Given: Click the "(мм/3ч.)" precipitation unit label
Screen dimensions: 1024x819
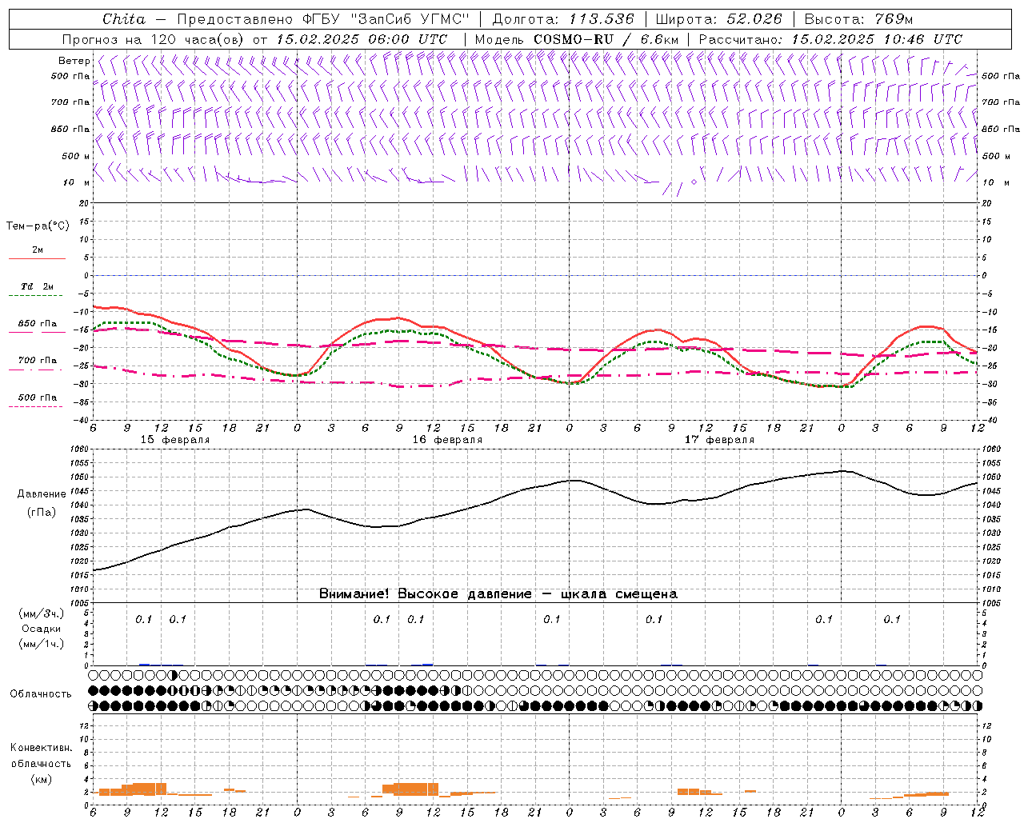Looking at the screenshot, I should pyautogui.click(x=42, y=613).
